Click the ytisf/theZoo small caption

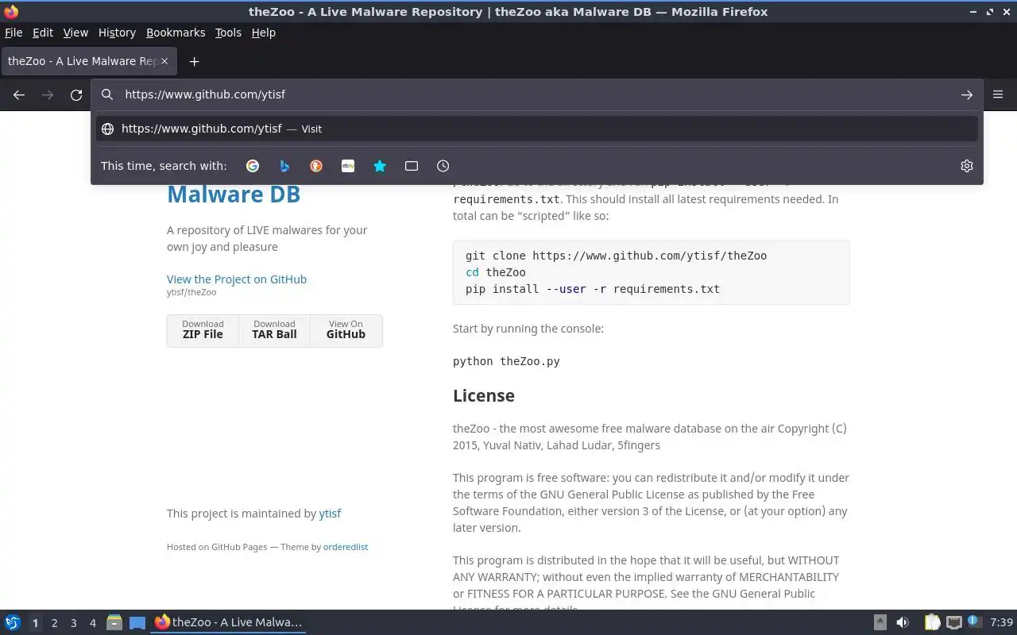(191, 292)
